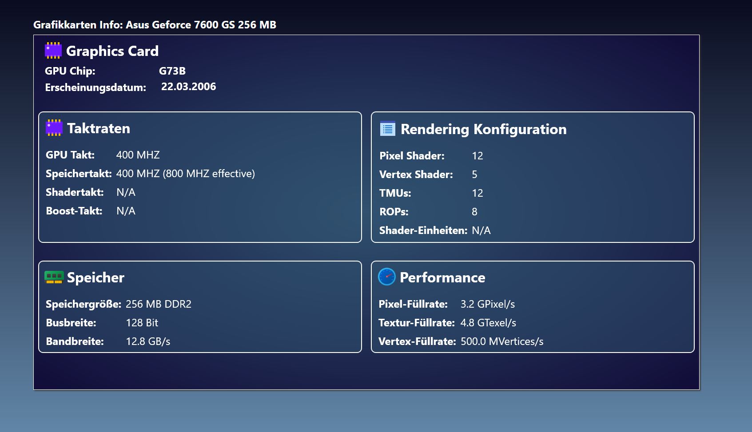Click the Shadertakt label
Screen dimensions: 752x432
[x=75, y=192]
